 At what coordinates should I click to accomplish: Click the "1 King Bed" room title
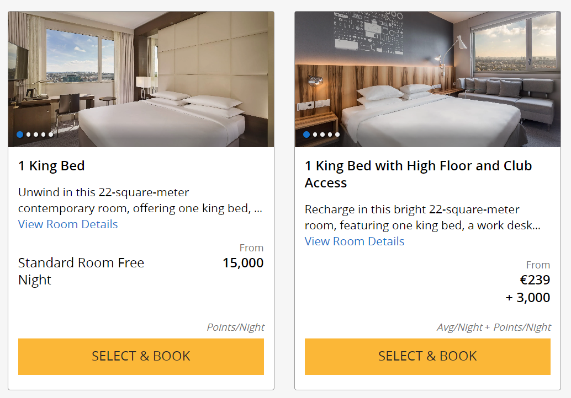(51, 166)
